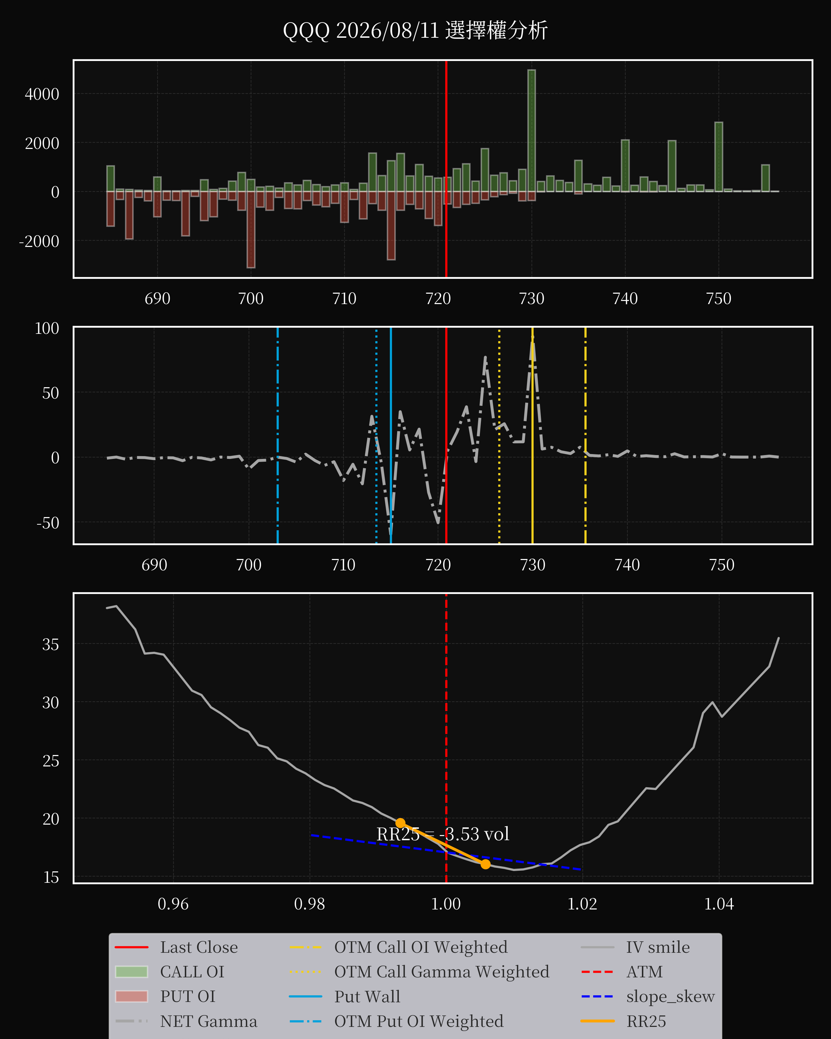Click the "1.04" moneyness axis label
831x1039 pixels.
click(x=719, y=904)
